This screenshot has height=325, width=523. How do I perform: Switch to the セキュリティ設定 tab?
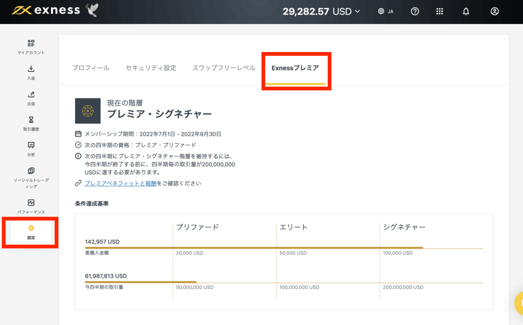151,68
